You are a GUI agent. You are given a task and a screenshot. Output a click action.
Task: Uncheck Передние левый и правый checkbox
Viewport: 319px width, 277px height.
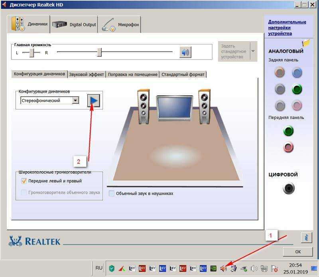point(24,181)
